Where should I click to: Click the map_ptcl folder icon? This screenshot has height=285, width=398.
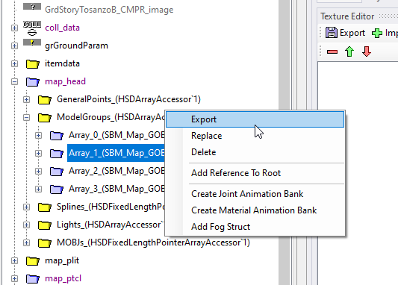[x=33, y=279]
